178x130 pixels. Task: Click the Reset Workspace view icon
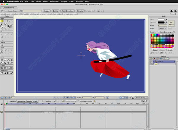click(x=12, y=73)
